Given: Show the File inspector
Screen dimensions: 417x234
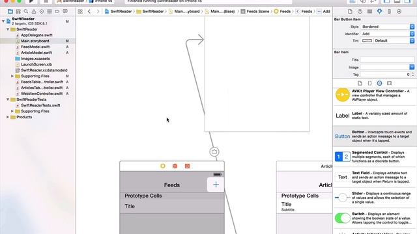Looking at the screenshot, I should [350, 12].
